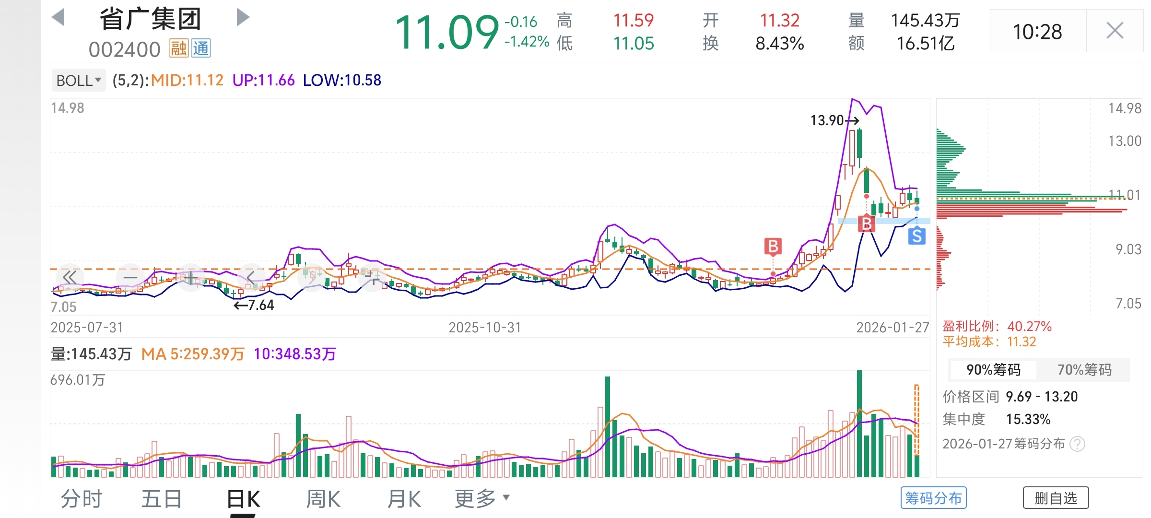This screenshot has width=1151, height=518.
Task: Select the 90%筹码 option
Action: pos(993,370)
